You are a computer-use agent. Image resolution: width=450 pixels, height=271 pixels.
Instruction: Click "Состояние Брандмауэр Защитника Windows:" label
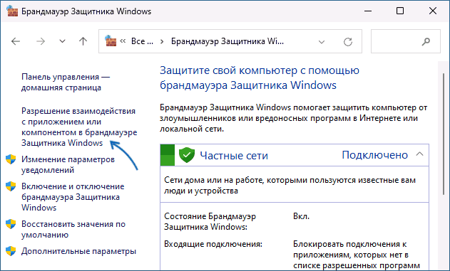coord(210,221)
